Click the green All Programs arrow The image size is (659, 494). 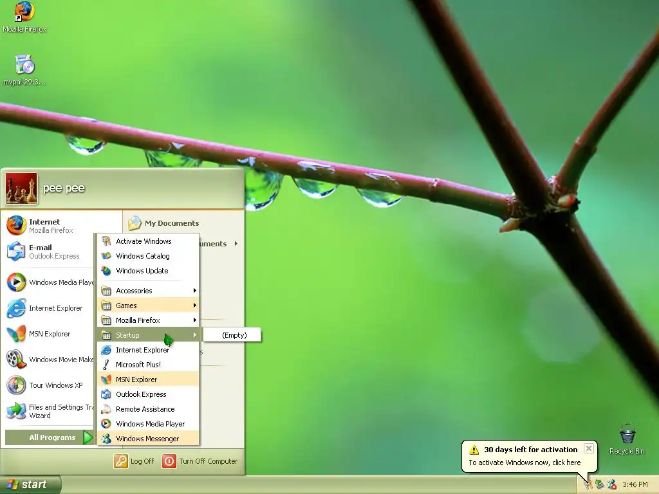click(x=88, y=437)
